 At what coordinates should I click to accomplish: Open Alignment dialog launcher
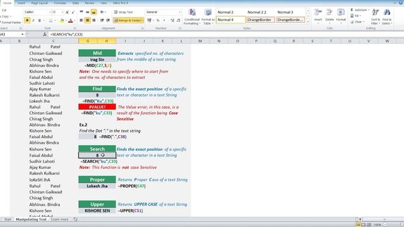pos(143,28)
